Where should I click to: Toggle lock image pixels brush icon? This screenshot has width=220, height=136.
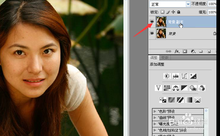click(x=168, y=12)
